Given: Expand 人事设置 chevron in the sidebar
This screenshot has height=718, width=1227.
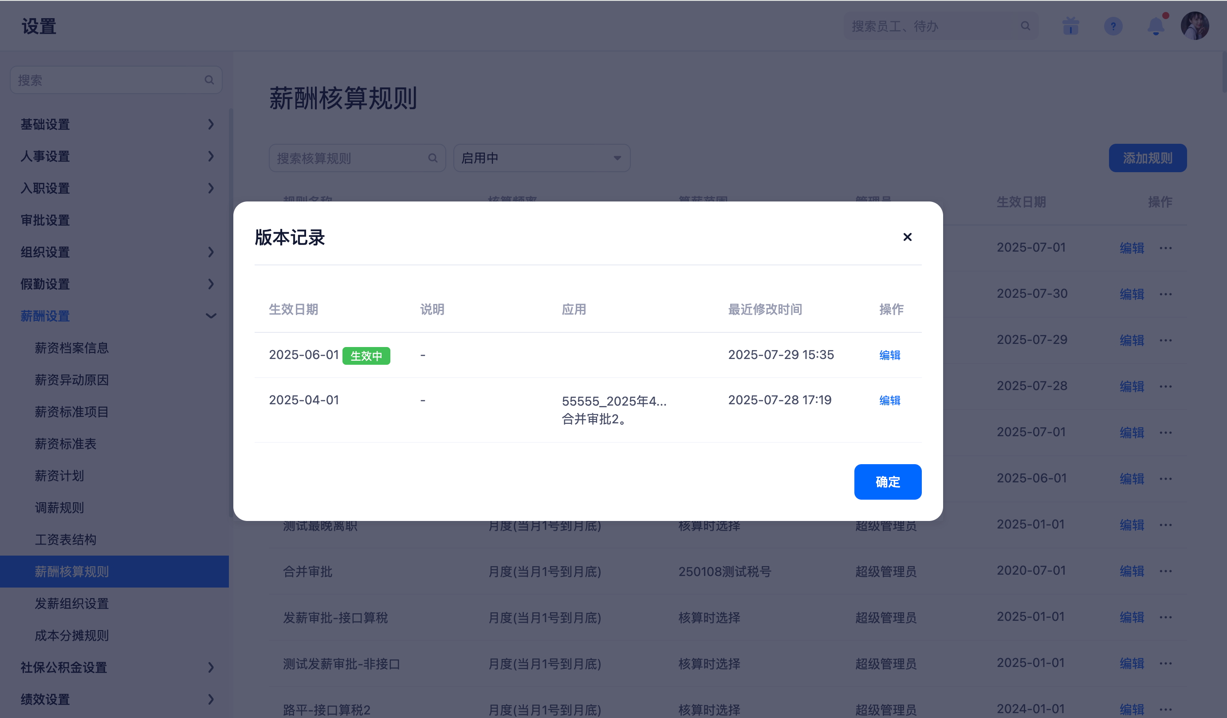Looking at the screenshot, I should click(211, 156).
